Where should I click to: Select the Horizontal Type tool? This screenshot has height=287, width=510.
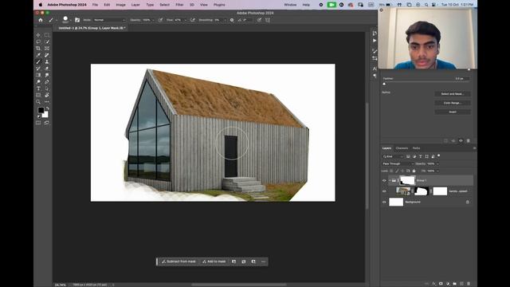tap(38, 88)
